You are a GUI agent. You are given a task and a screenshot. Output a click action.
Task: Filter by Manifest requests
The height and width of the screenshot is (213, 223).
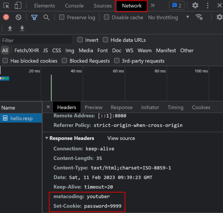click(166, 50)
